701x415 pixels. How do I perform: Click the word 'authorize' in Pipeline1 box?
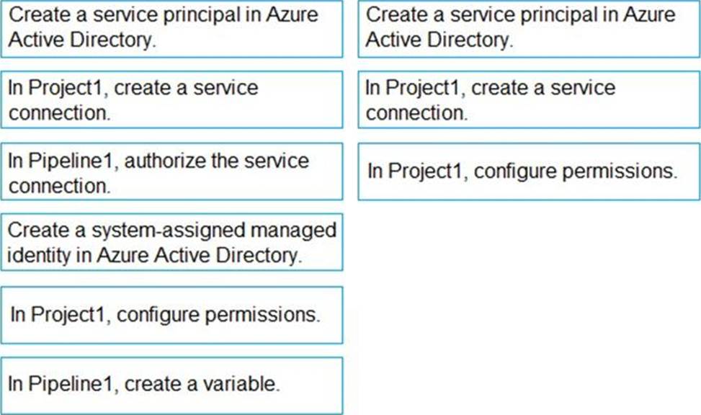point(166,161)
